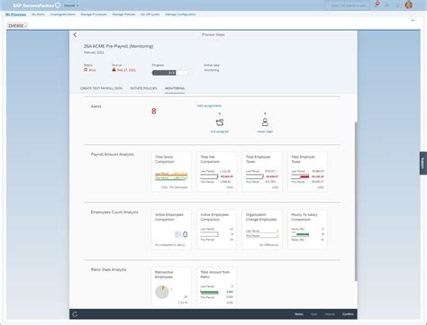Image resolution: width=427 pixels, height=325 pixels.
Task: Click the Not assigned link
Action: [220, 131]
